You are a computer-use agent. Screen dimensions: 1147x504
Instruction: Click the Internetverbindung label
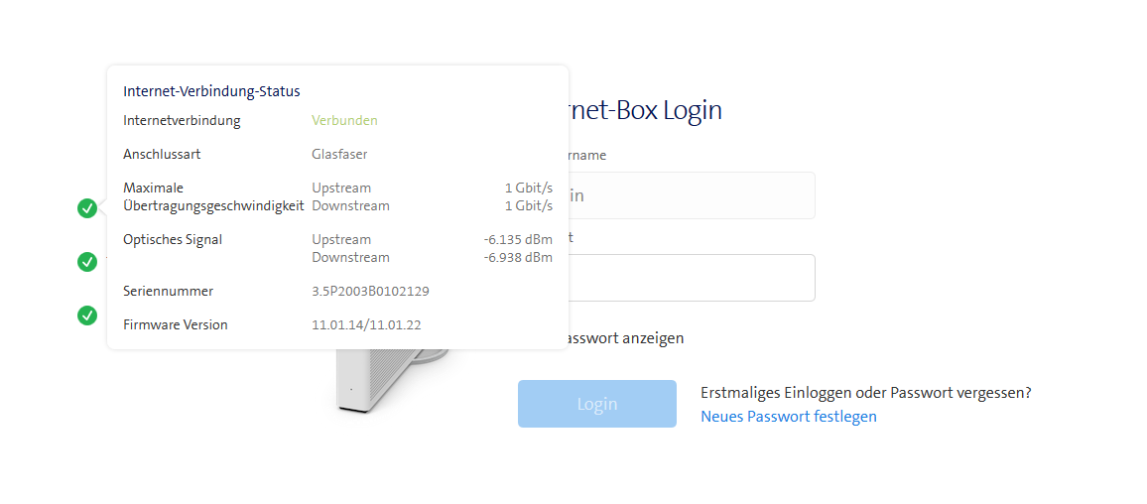tap(182, 120)
